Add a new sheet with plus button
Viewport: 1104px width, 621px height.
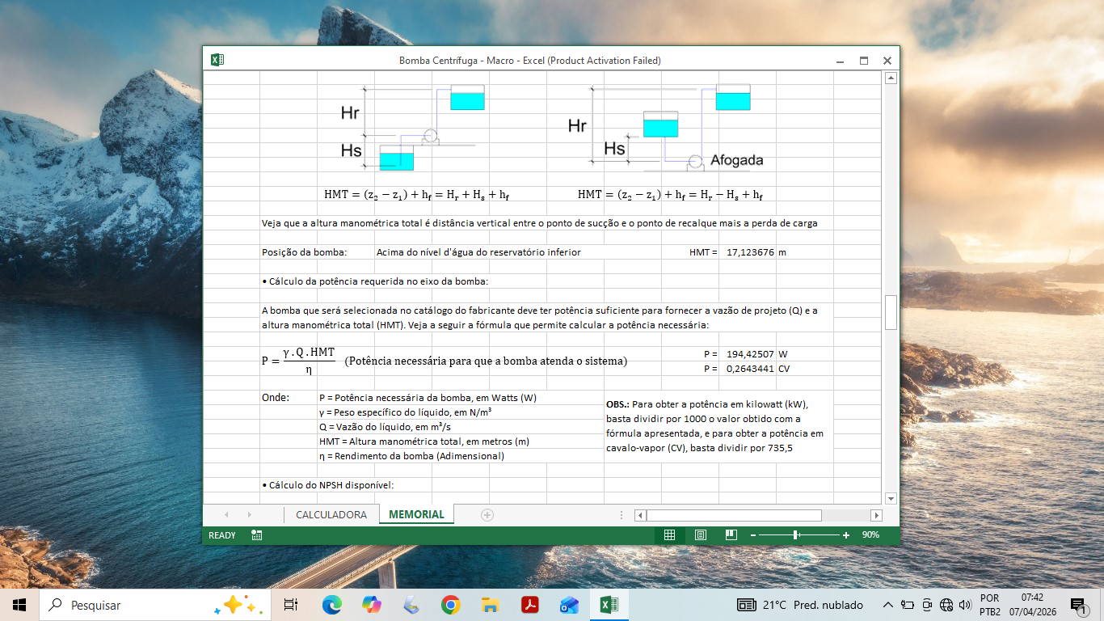(487, 514)
